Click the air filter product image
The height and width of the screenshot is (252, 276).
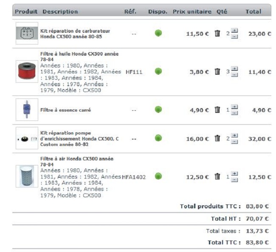tap(27, 176)
